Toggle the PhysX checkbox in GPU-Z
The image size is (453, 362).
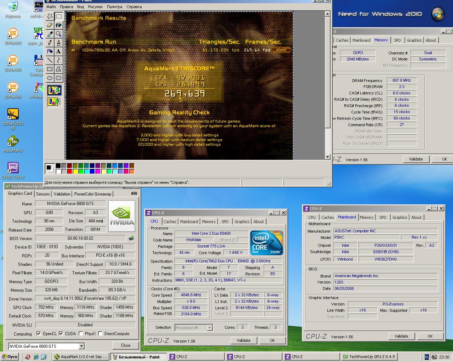coord(81,333)
